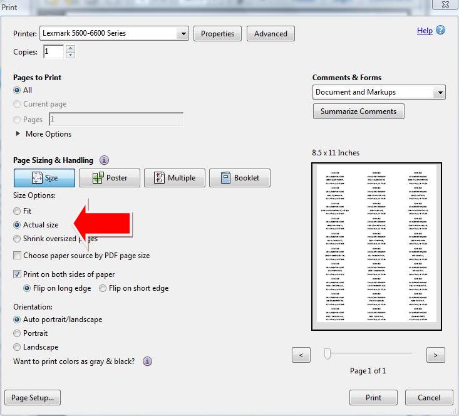Open the Document and Markups dropdown
The height and width of the screenshot is (416, 459).
440,92
